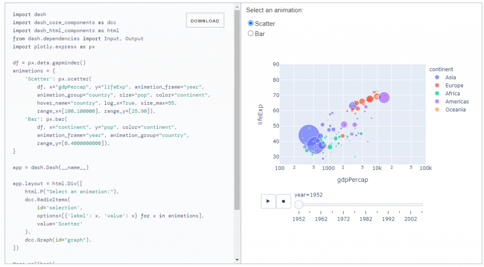Click the year slider handle
This screenshot has height=267, width=484.
[x=299, y=205]
